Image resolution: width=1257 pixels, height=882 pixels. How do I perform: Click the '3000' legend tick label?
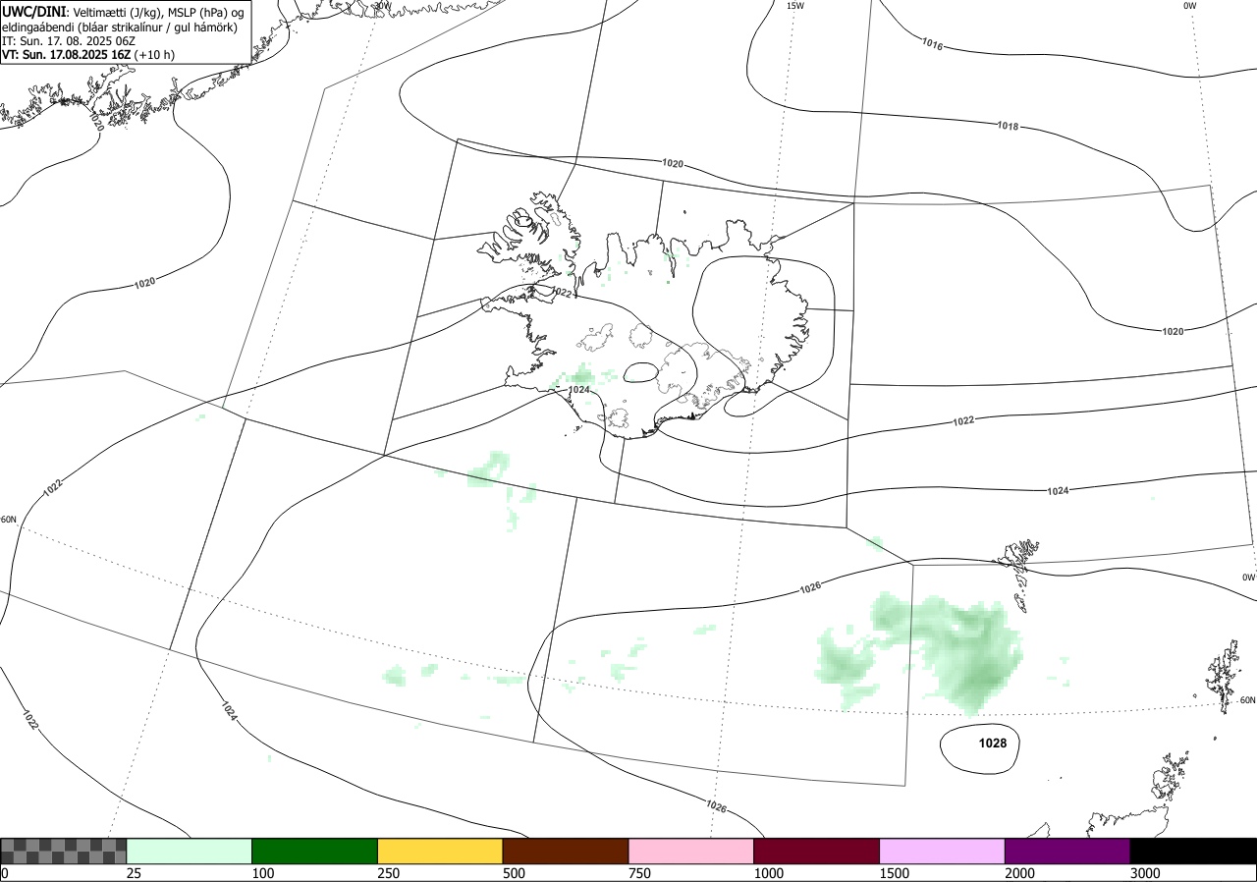point(1145,873)
